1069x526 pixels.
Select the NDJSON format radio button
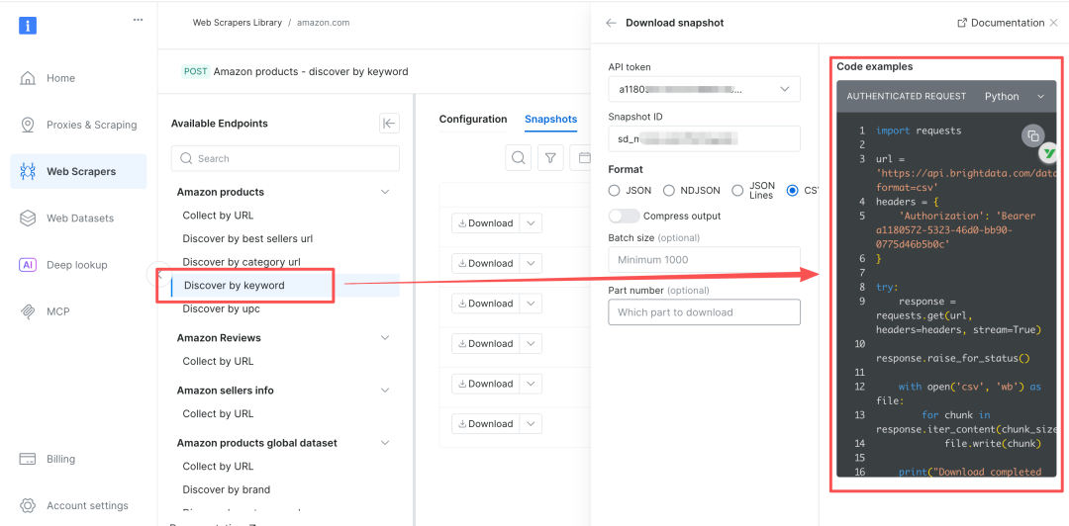point(669,191)
